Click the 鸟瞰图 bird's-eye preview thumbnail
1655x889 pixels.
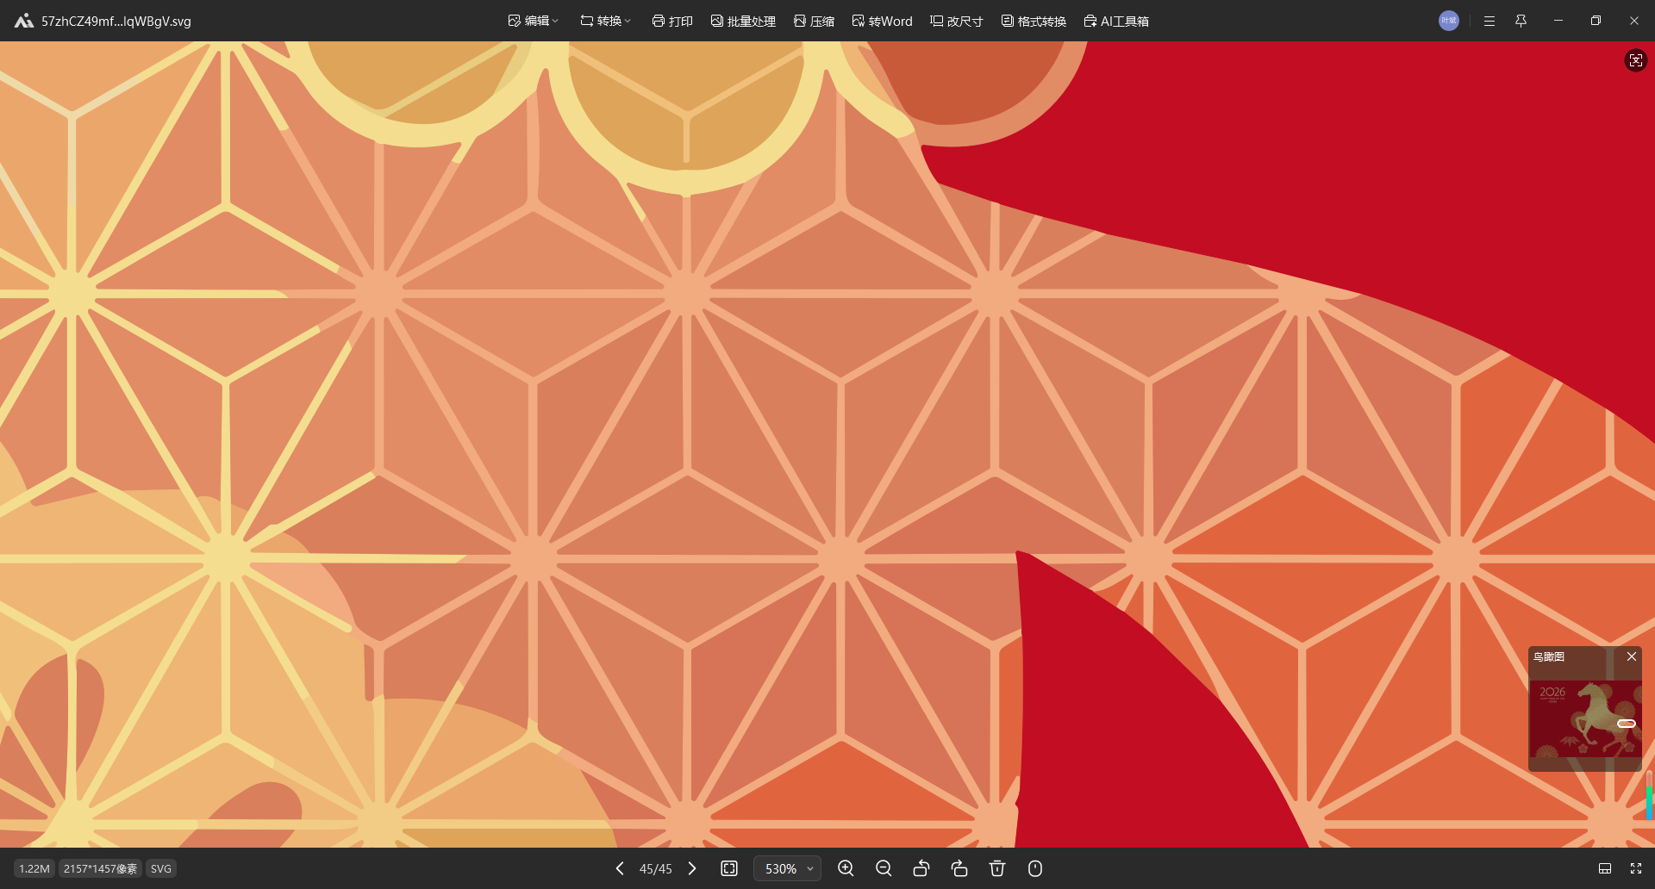[x=1584, y=719]
